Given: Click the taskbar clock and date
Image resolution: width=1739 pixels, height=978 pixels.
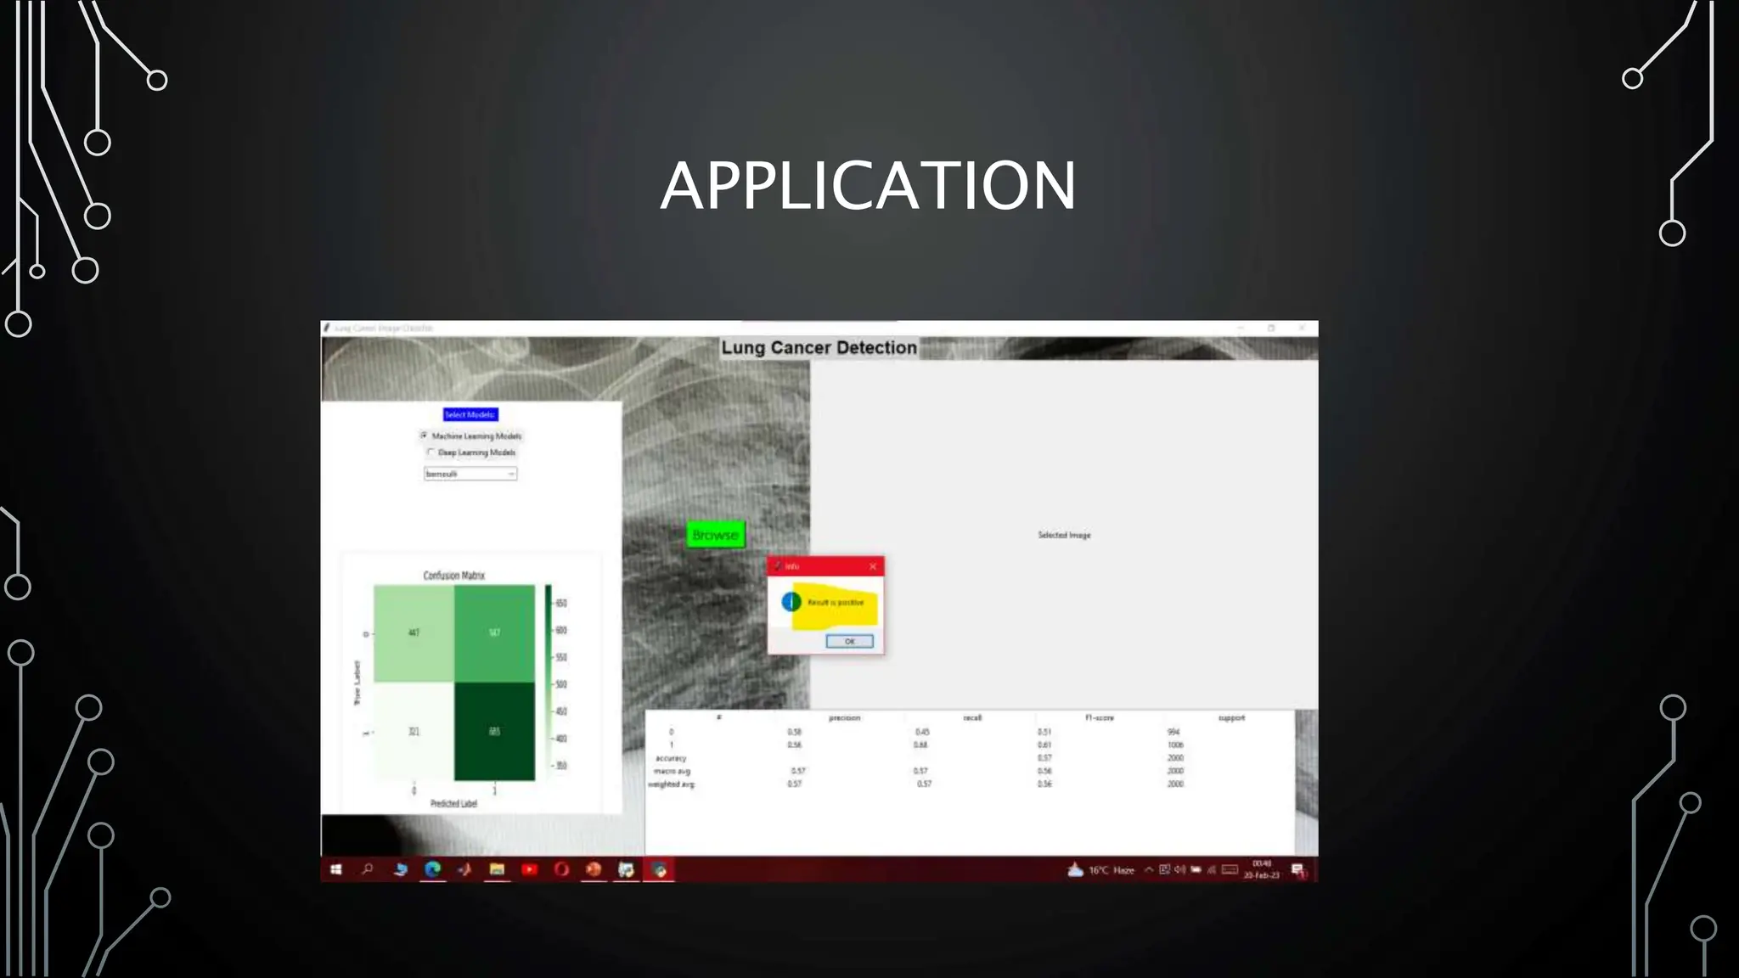Looking at the screenshot, I should point(1261,869).
